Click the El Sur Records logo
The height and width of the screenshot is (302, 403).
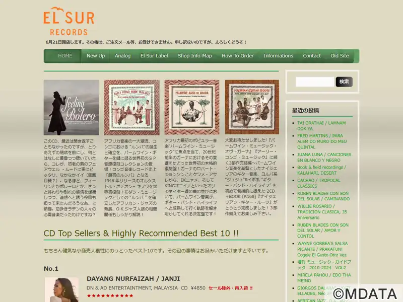(69, 21)
